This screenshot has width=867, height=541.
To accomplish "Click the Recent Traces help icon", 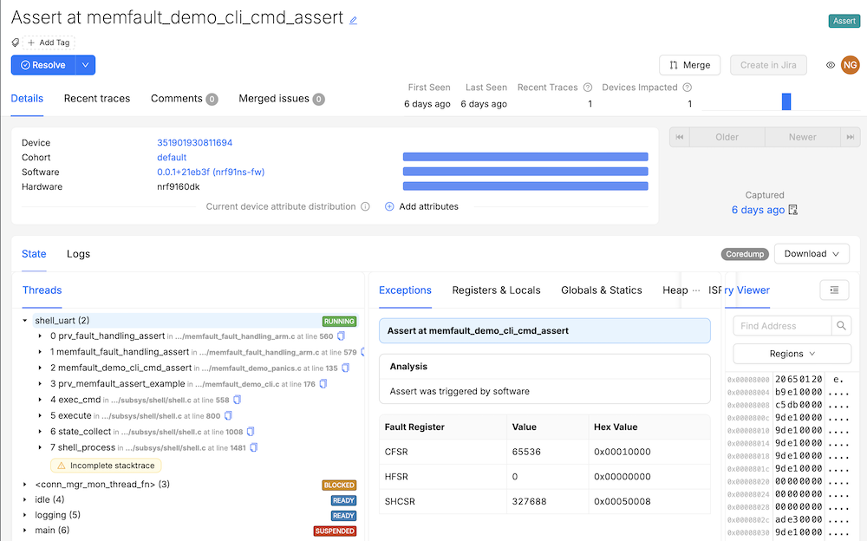I will [588, 88].
